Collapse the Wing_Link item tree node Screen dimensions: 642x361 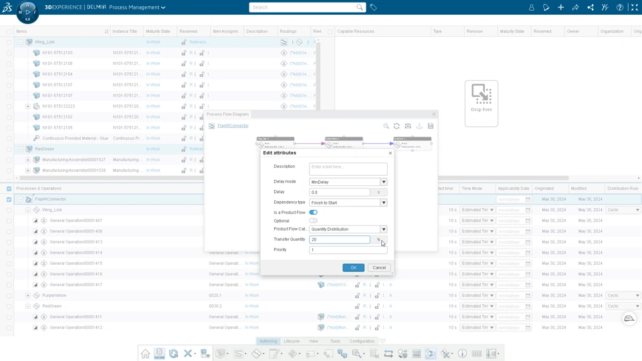click(x=21, y=42)
